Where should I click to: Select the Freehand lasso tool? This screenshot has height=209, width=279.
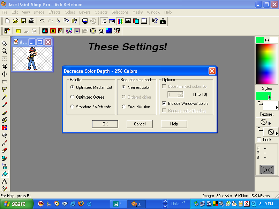coord(5,89)
